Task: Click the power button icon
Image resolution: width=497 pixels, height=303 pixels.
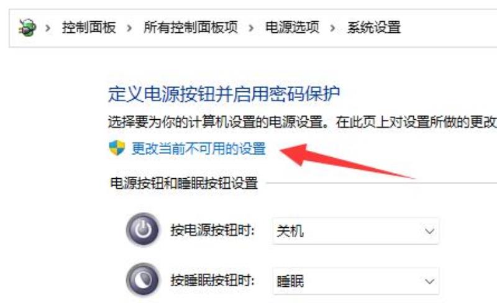Action: click(144, 230)
